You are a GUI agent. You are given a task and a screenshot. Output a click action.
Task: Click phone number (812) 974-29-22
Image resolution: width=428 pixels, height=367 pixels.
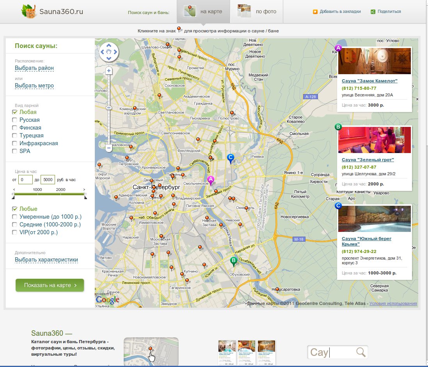coord(359,251)
